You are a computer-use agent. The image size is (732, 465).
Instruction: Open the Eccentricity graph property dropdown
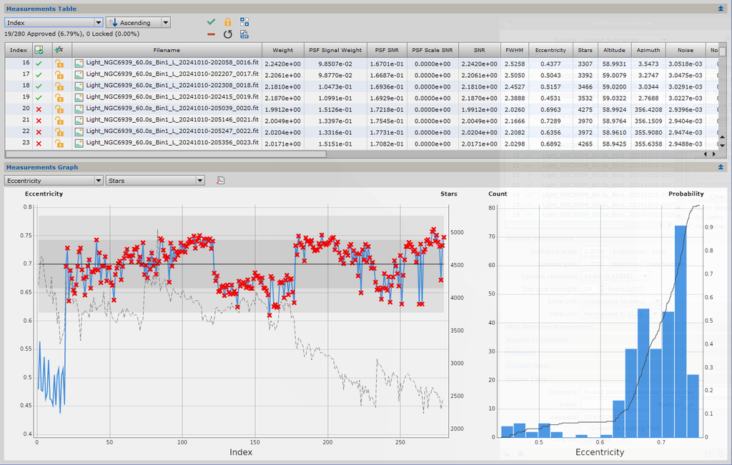[54, 181]
